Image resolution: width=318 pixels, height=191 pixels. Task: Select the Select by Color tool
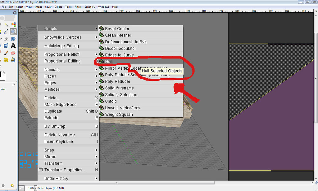point(13,24)
